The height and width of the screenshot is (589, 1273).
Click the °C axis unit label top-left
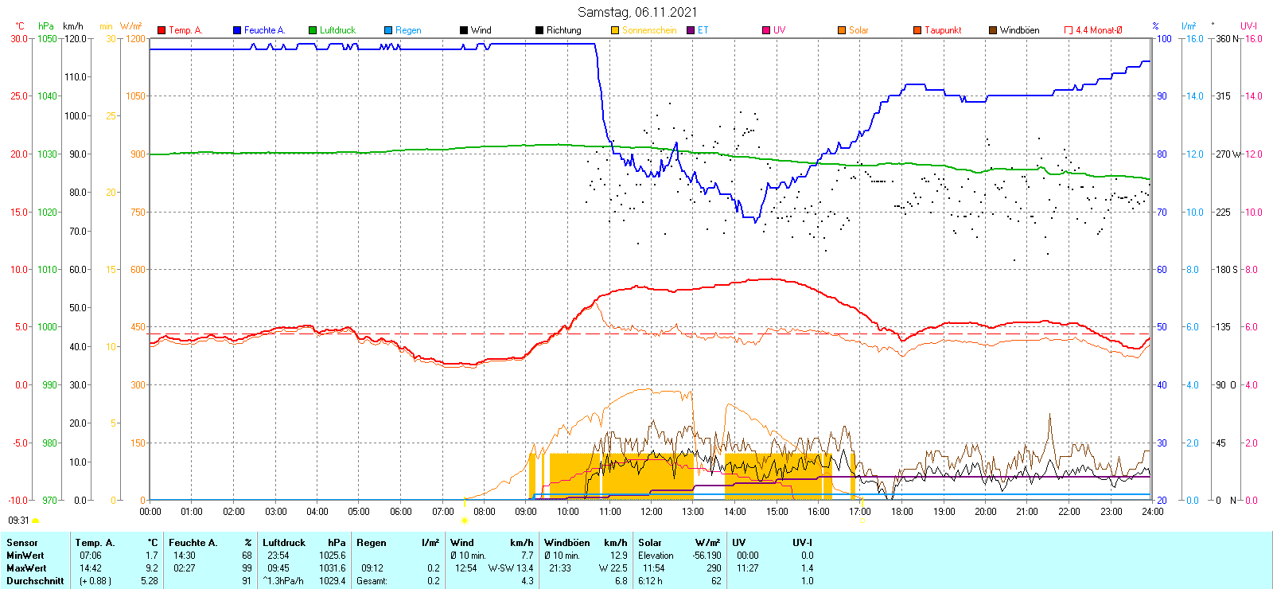pos(20,26)
